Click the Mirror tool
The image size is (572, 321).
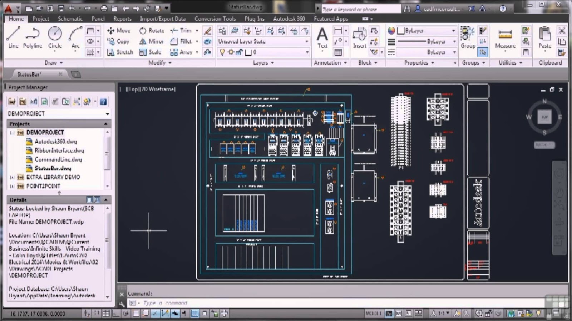click(x=151, y=41)
